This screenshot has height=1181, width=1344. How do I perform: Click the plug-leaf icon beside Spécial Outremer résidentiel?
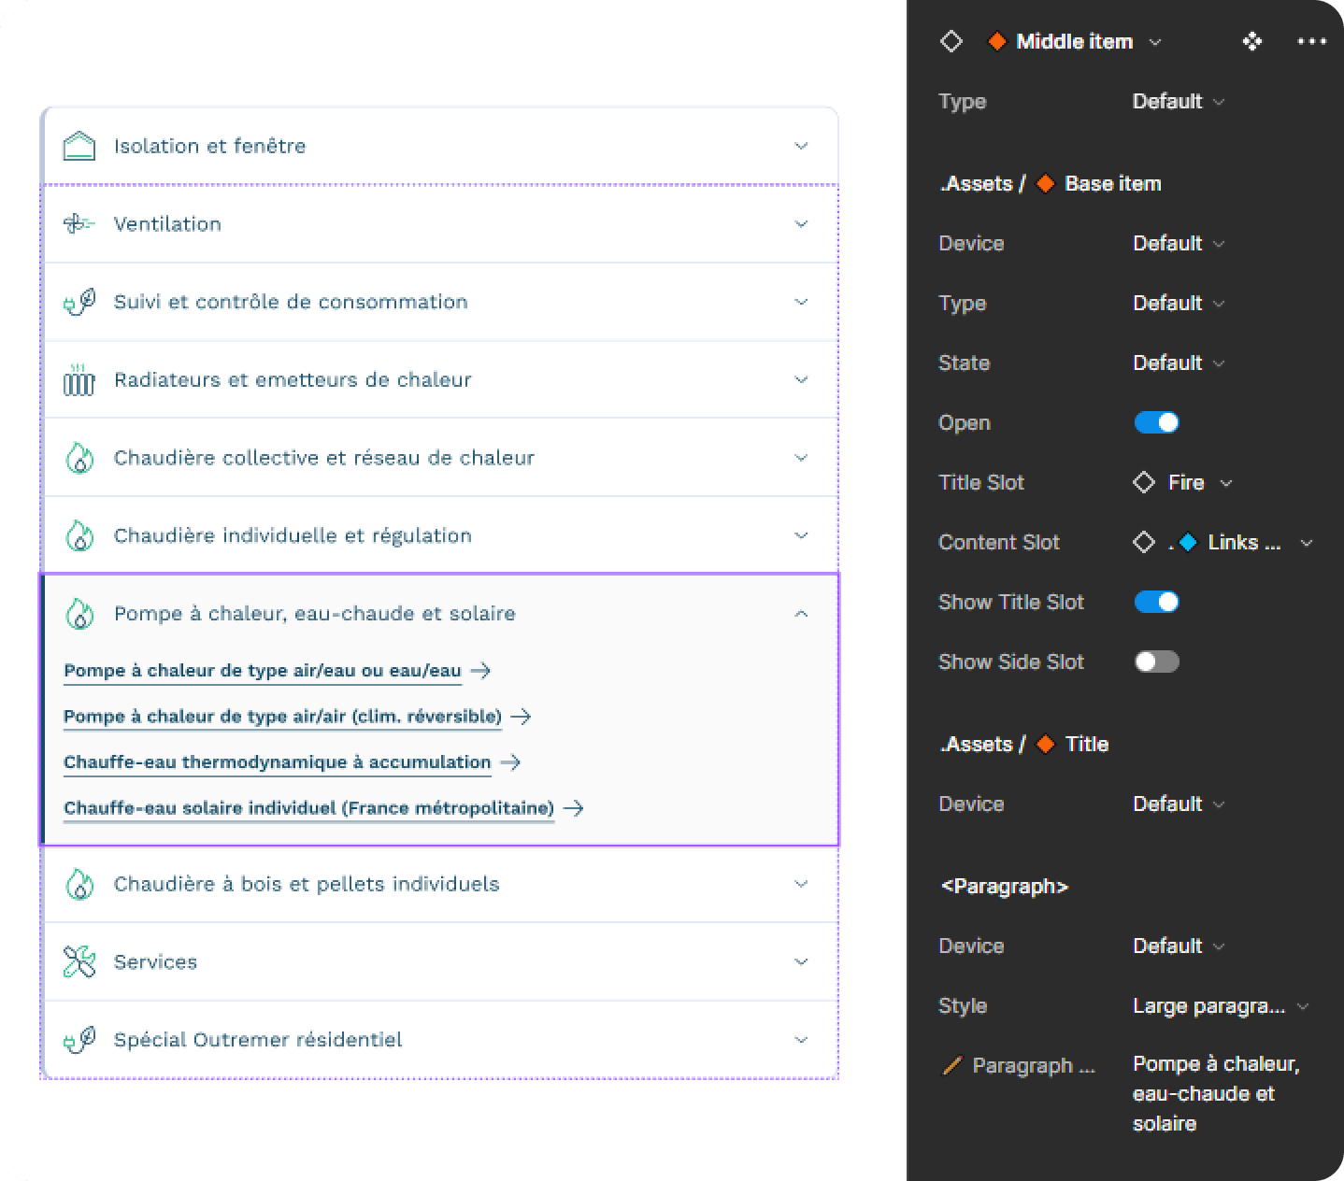tap(79, 1040)
